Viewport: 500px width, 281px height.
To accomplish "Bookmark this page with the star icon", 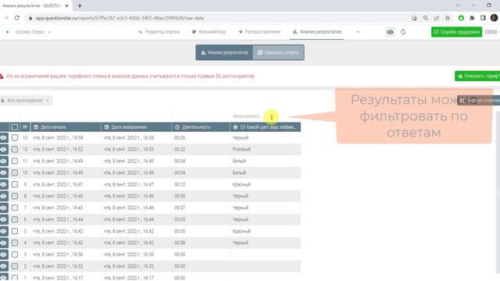I will (x=448, y=18).
